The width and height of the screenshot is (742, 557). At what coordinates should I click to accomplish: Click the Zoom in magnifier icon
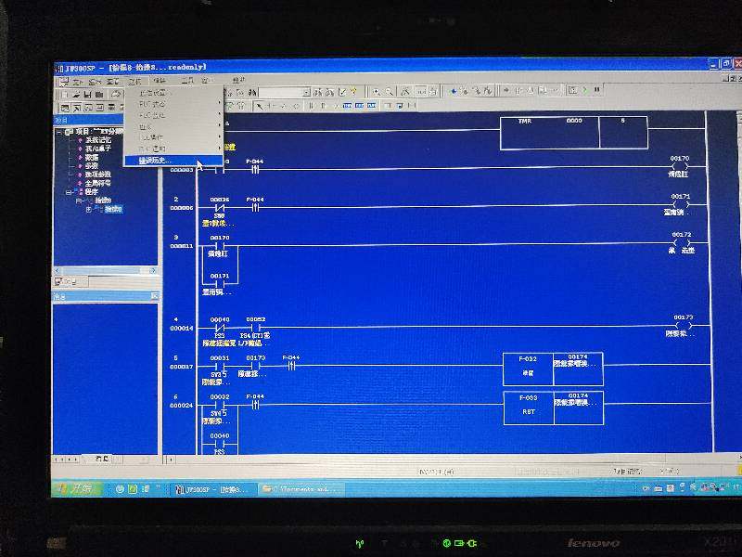click(x=377, y=91)
